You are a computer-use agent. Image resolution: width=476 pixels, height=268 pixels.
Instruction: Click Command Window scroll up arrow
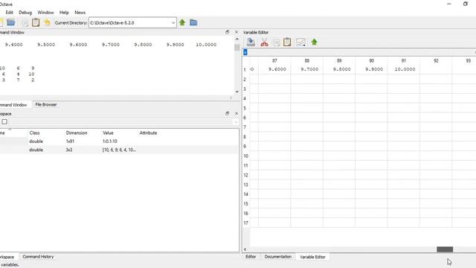[x=237, y=39]
